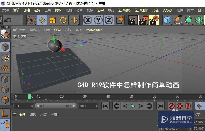Open keyframe selection question-mark button
205x131 pixels.
click(188, 106)
